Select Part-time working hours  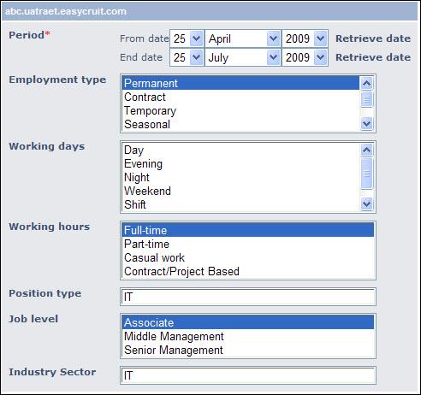tap(248, 244)
